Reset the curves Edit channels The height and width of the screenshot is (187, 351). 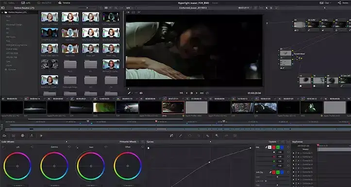[288, 147]
